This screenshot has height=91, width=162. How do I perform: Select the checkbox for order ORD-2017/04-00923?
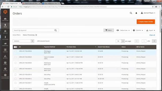(15, 57)
